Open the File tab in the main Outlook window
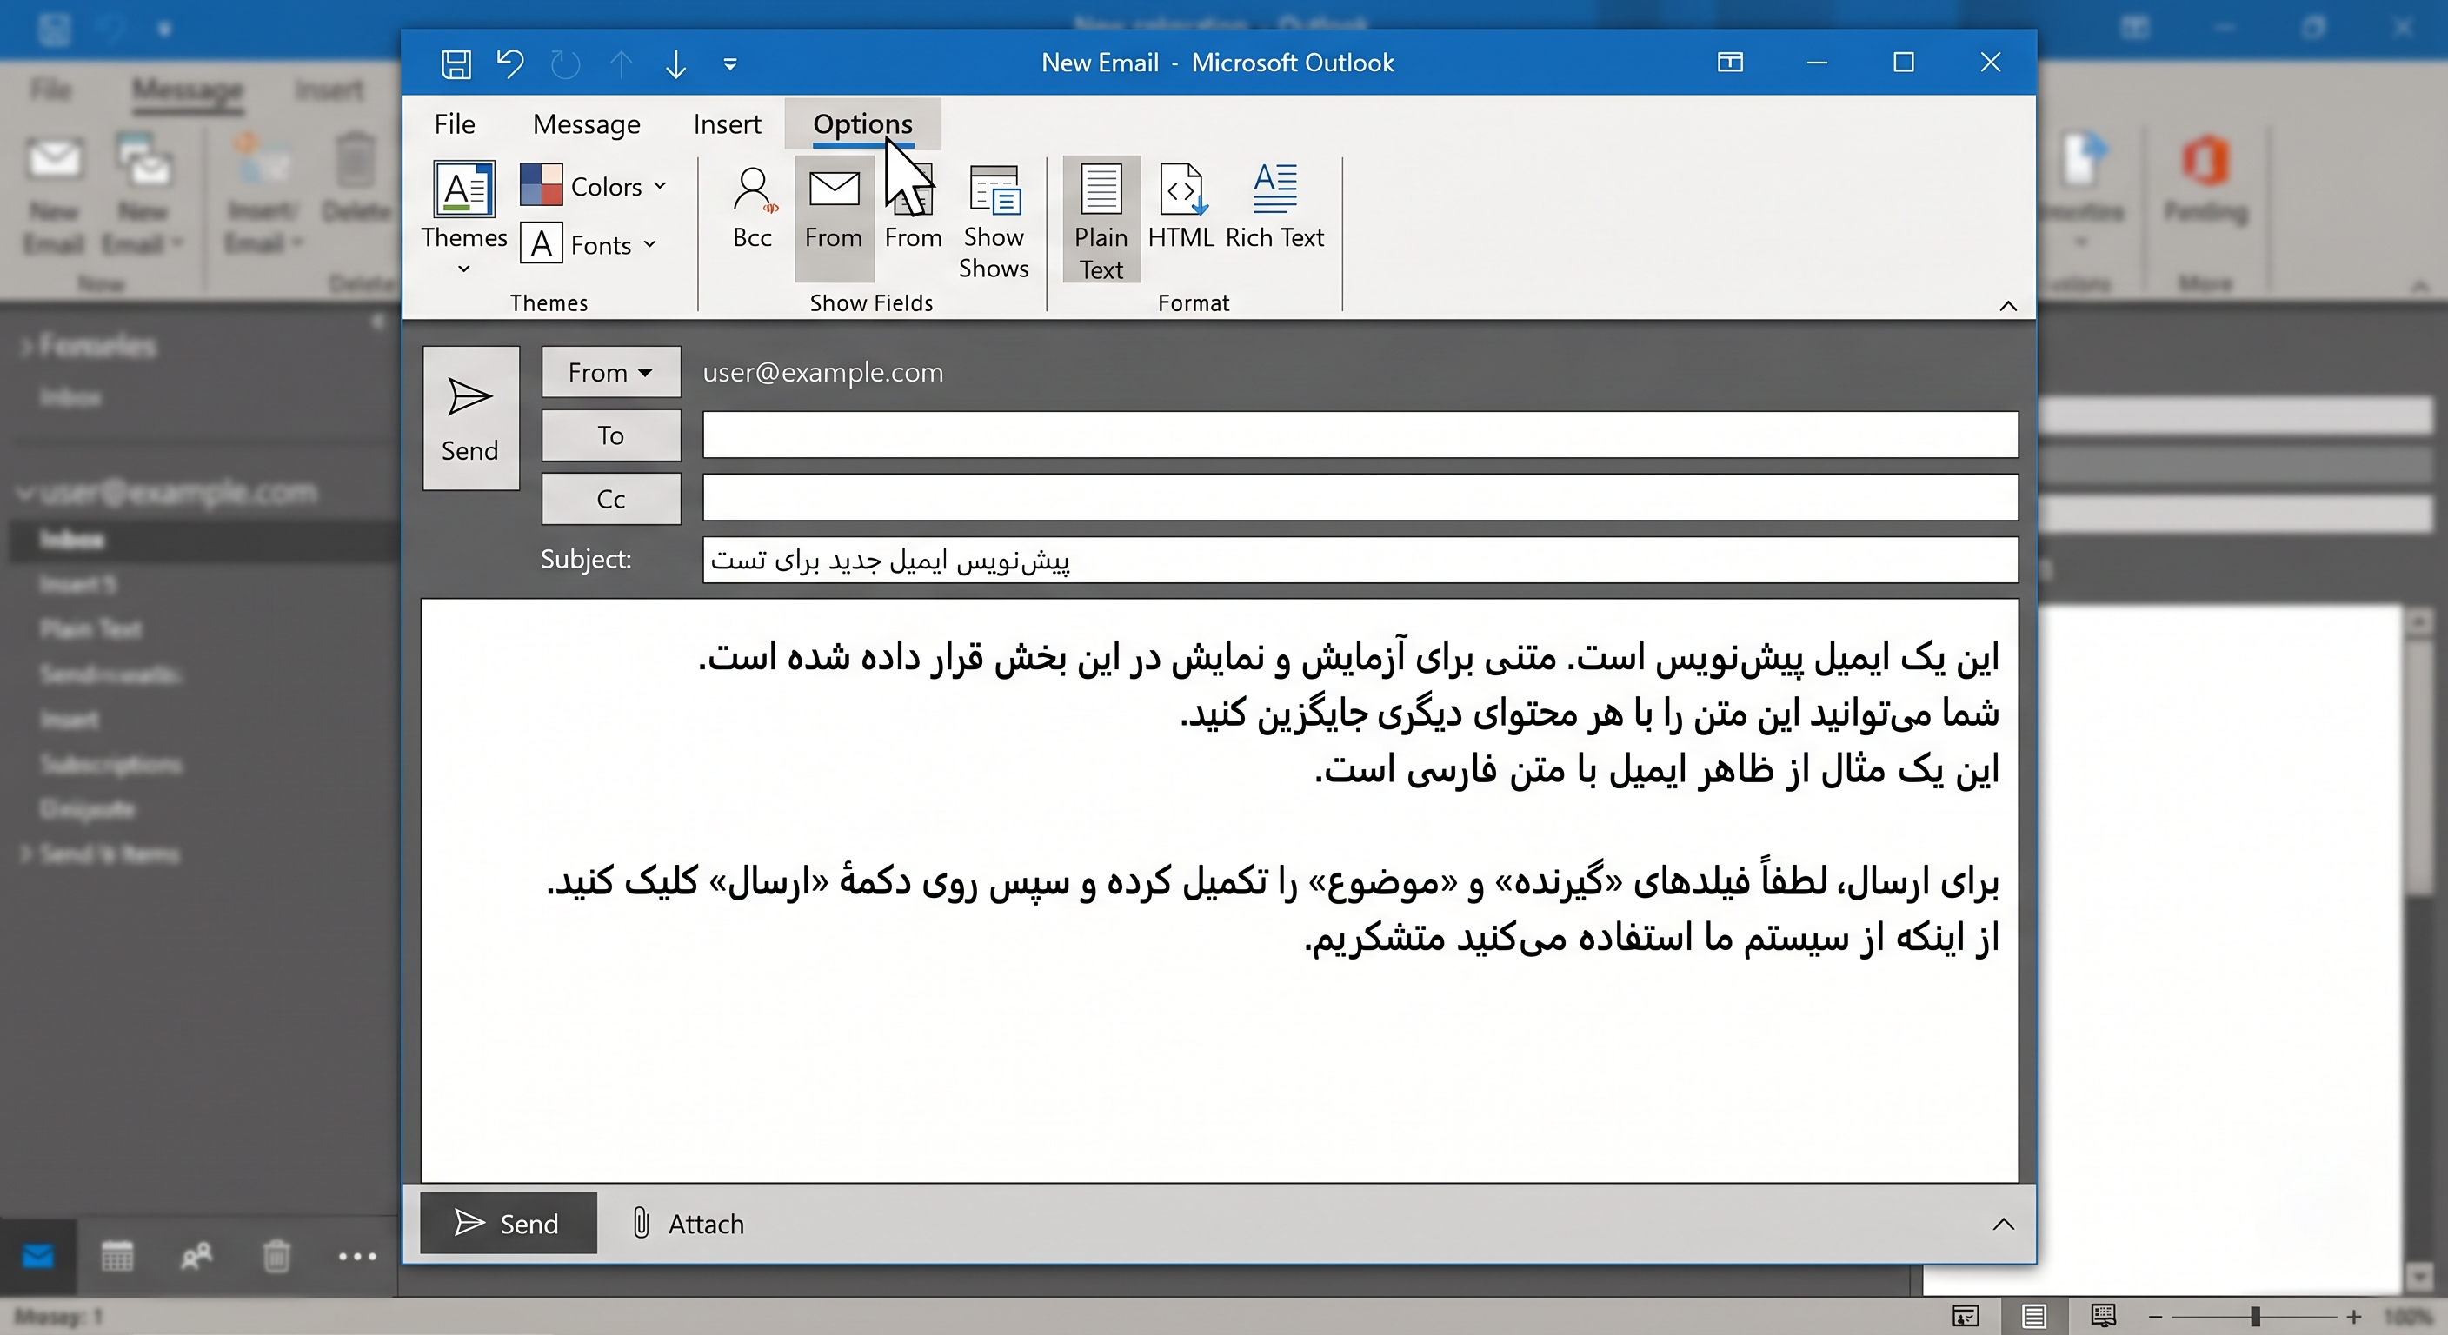The height and width of the screenshot is (1335, 2448). [x=50, y=90]
